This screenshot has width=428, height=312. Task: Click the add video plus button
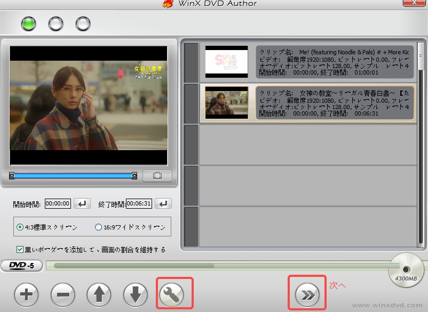pos(26,294)
